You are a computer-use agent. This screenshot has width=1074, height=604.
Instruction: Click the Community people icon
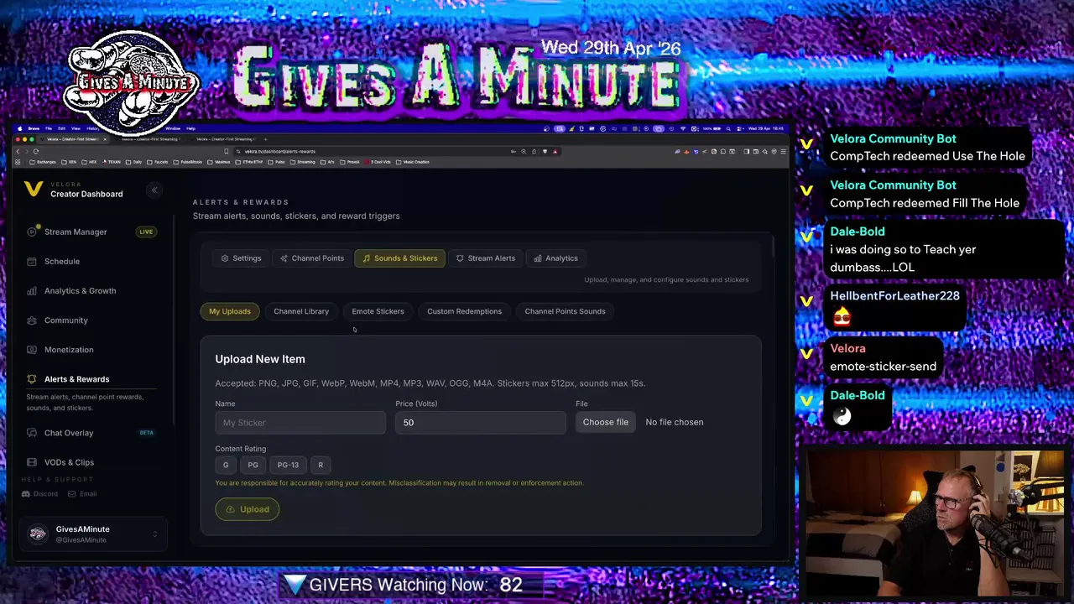pos(32,320)
